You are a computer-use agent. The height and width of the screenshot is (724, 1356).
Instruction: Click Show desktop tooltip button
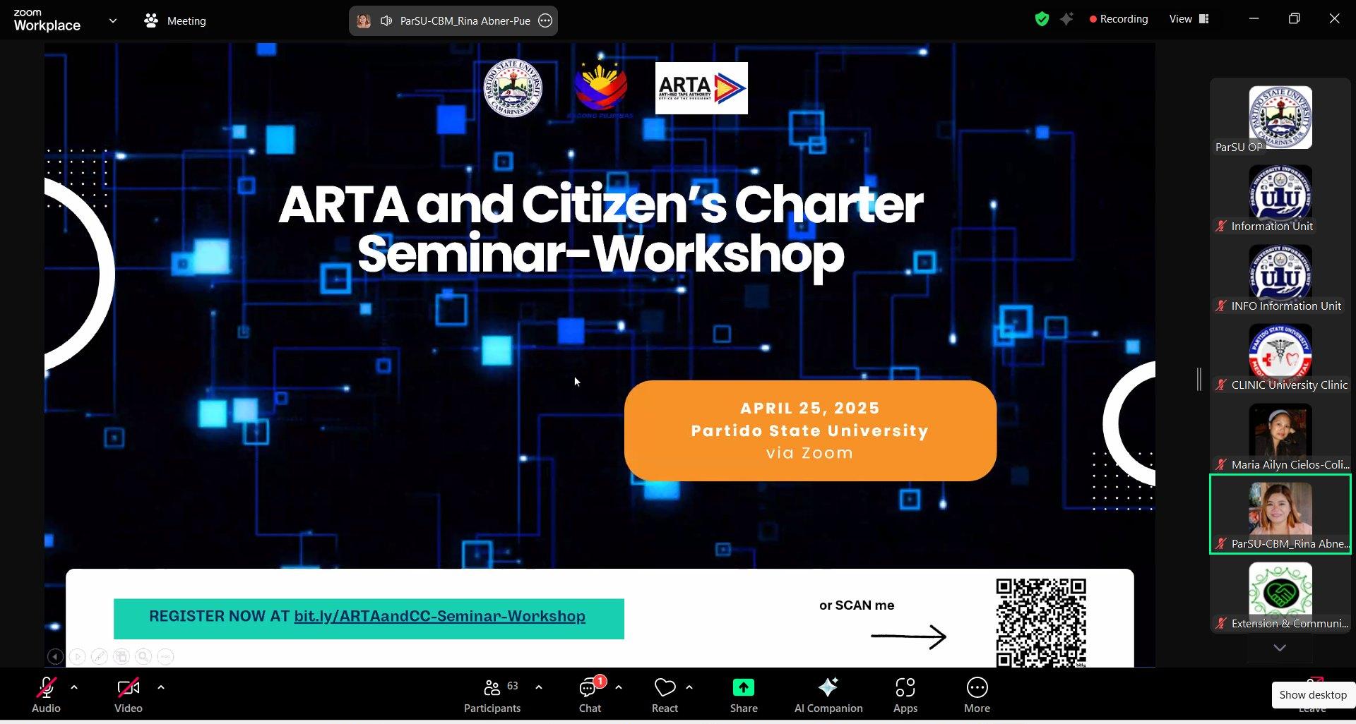click(x=1313, y=695)
